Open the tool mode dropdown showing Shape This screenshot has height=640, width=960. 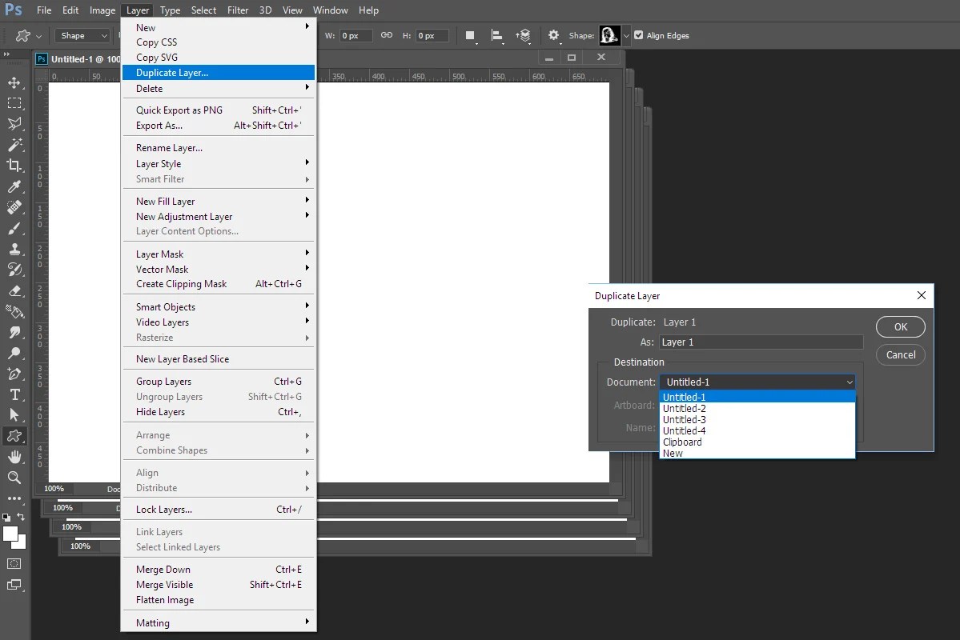[x=82, y=35]
